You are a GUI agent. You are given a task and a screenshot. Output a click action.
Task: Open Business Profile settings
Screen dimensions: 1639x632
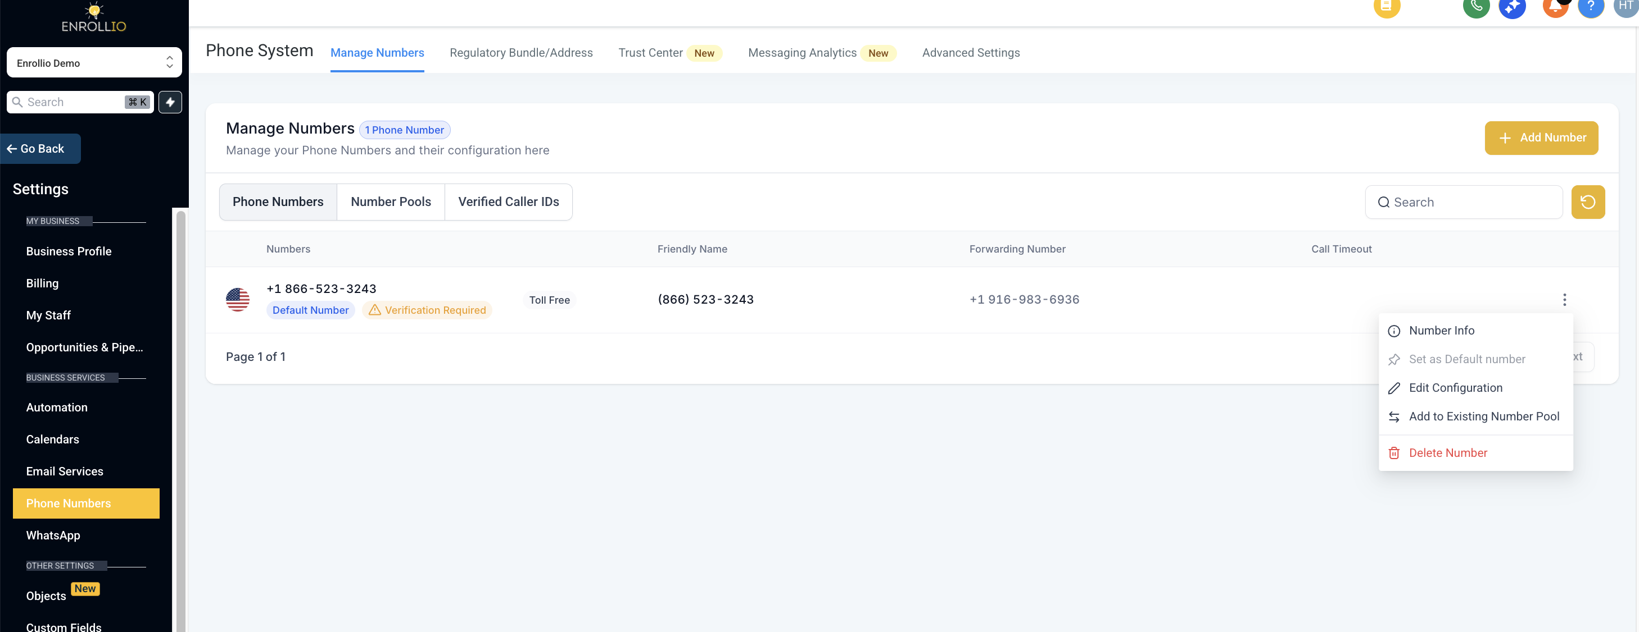tap(69, 251)
